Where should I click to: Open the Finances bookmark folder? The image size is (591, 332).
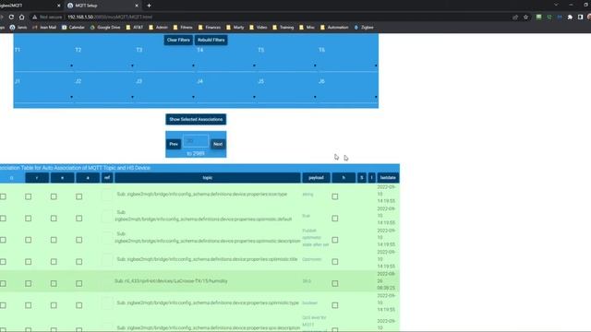[210, 27]
